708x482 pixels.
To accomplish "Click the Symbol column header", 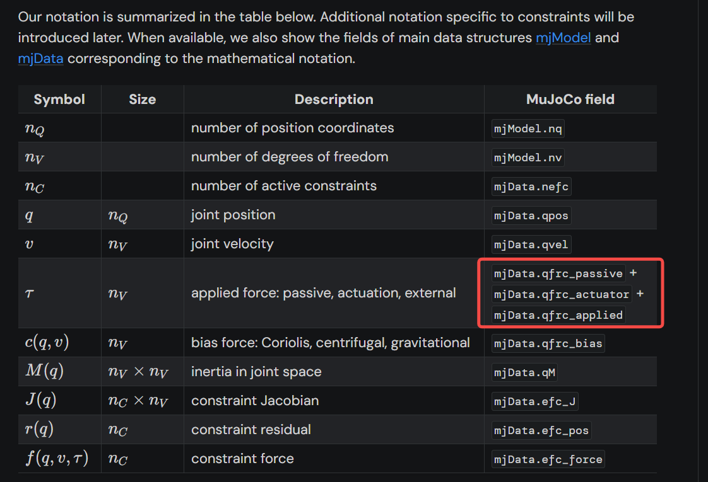I will tap(59, 100).
